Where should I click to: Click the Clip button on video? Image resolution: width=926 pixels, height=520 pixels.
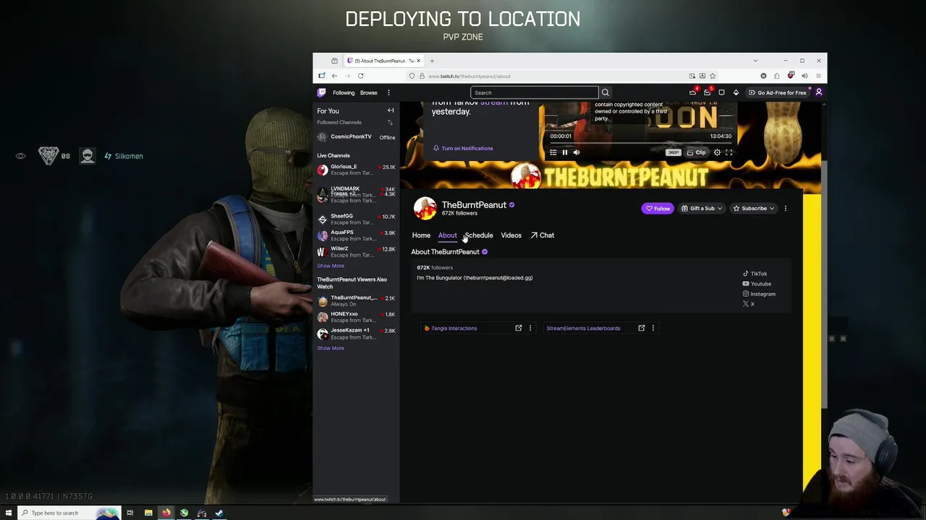point(697,152)
